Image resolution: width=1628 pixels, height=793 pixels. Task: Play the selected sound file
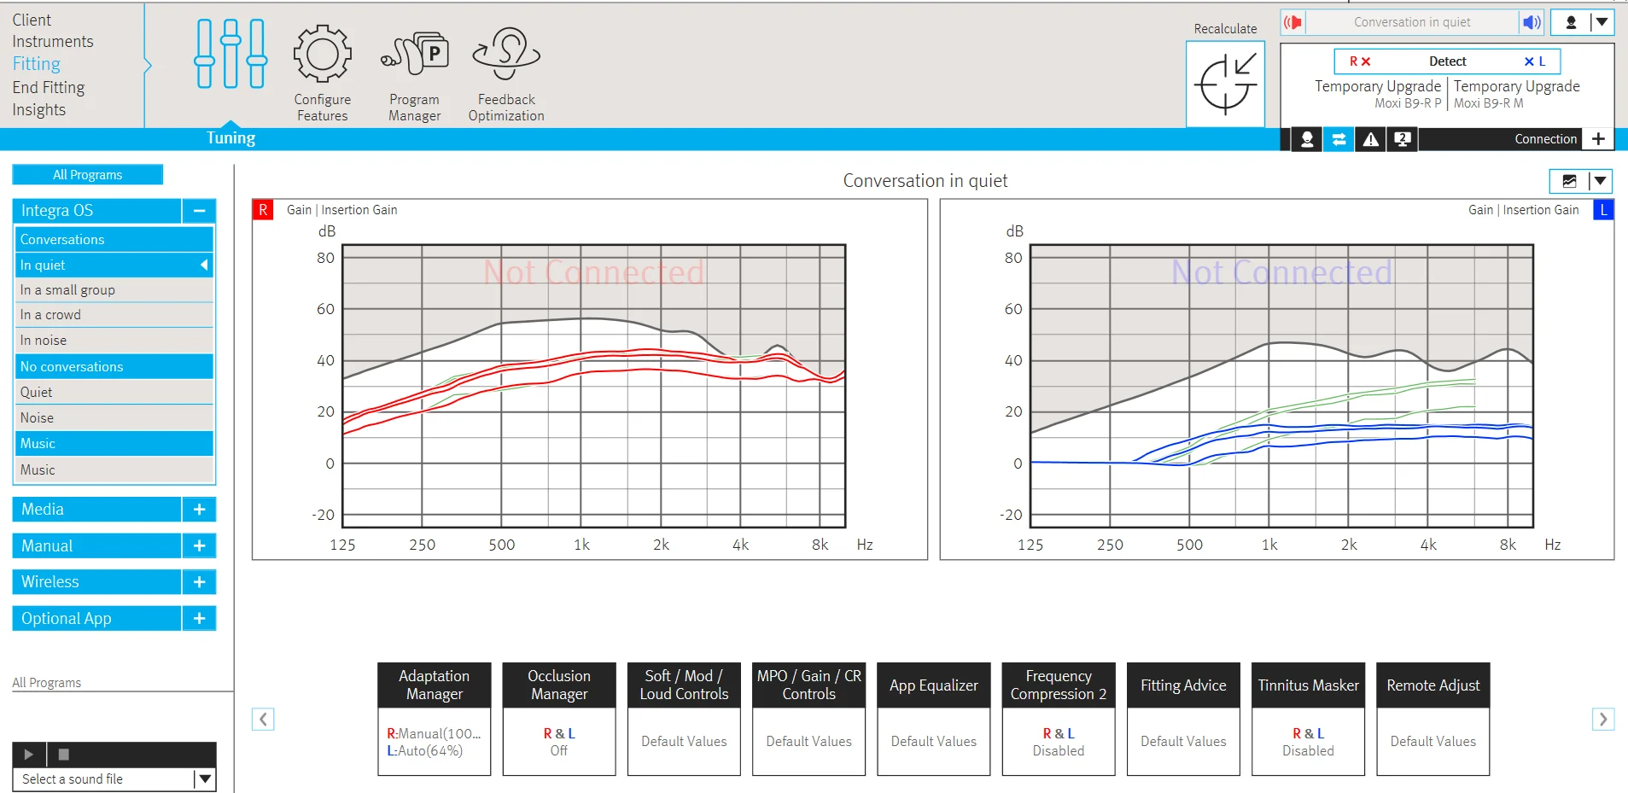(x=29, y=755)
